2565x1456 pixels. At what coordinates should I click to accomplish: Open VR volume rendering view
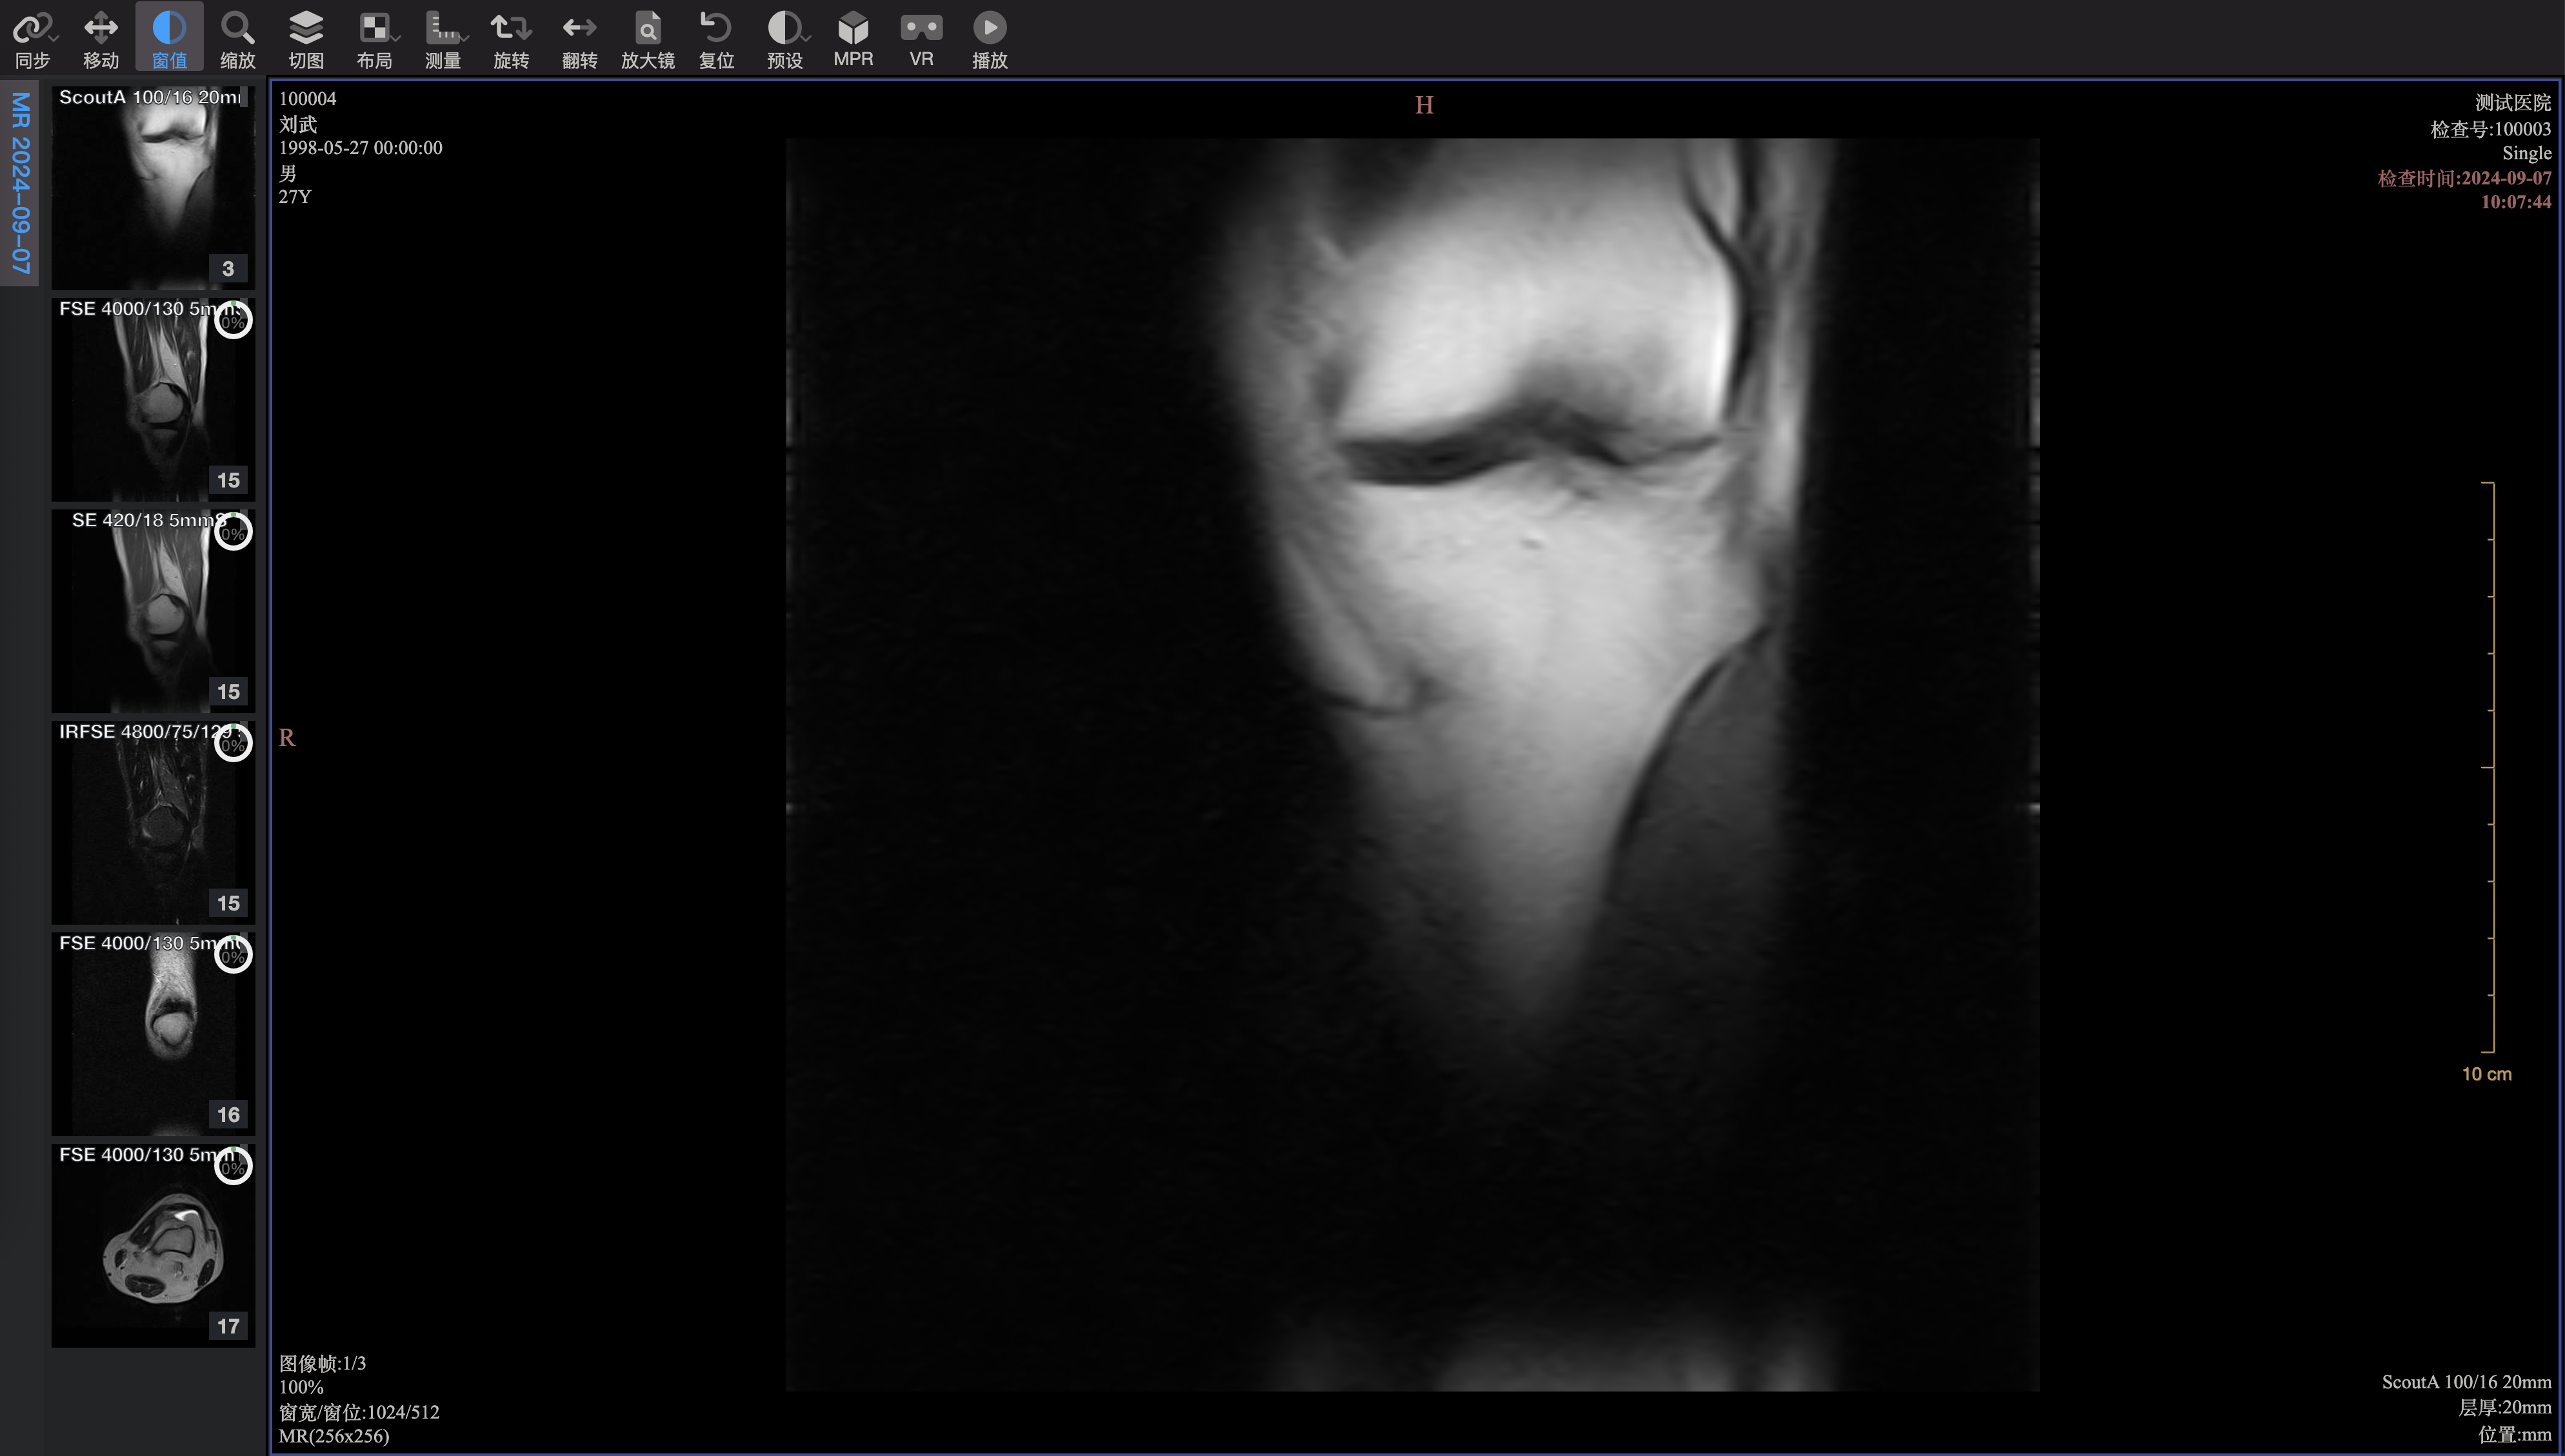921,38
